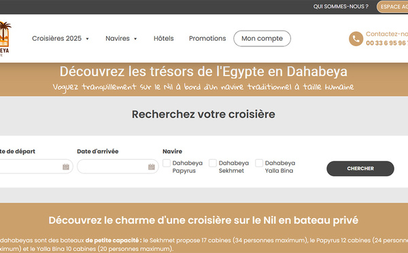Image resolution: width=408 pixels, height=253 pixels.
Task: Click the Dahabeya palm tree logo
Action: [5, 38]
